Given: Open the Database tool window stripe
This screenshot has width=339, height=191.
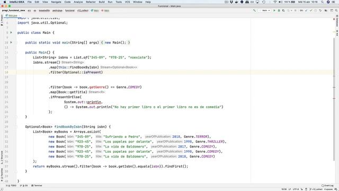Looking at the screenshot, I should (337, 21).
